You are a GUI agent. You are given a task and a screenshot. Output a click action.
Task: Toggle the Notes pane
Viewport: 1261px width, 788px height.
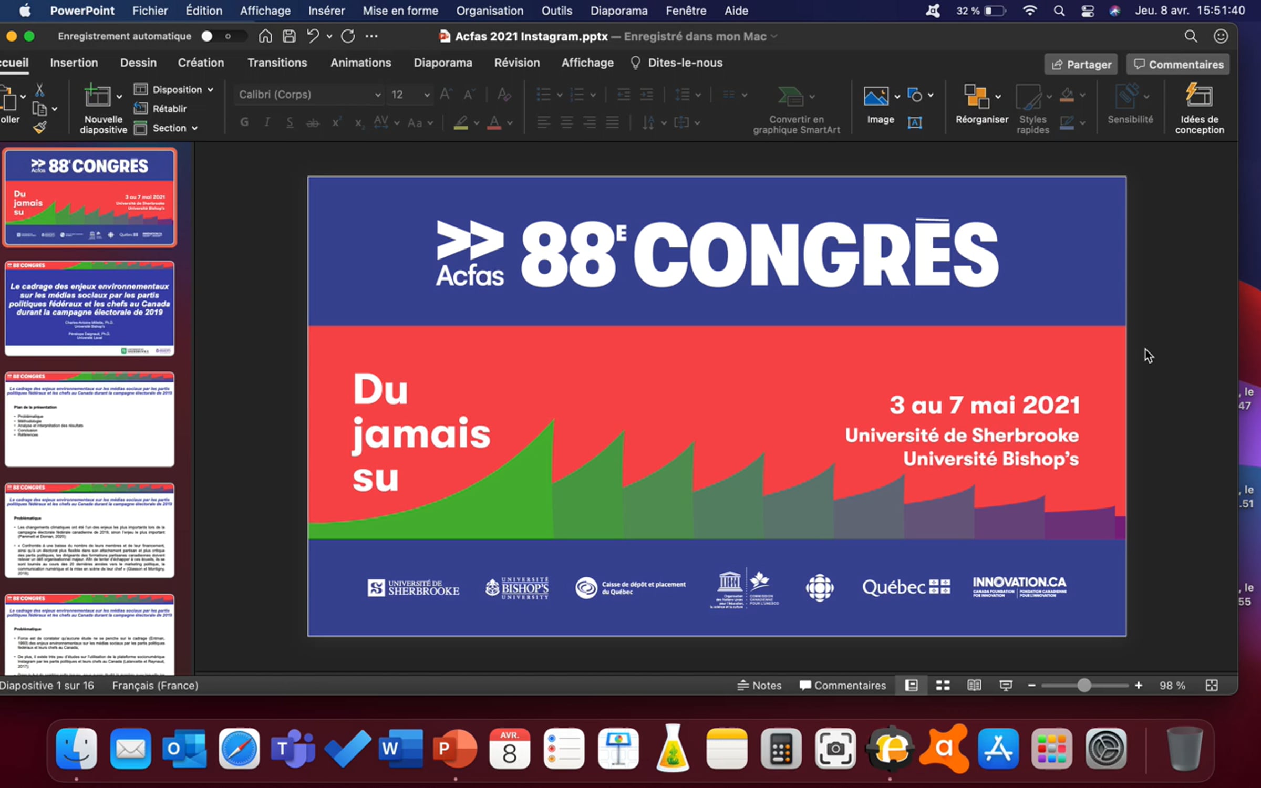(759, 685)
